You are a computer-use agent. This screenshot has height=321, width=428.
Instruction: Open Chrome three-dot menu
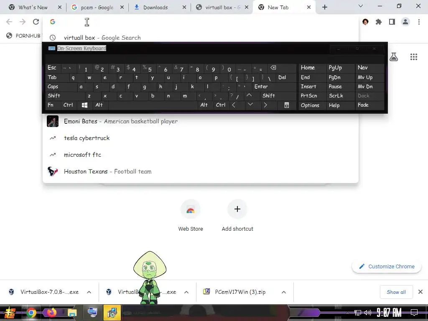419,22
